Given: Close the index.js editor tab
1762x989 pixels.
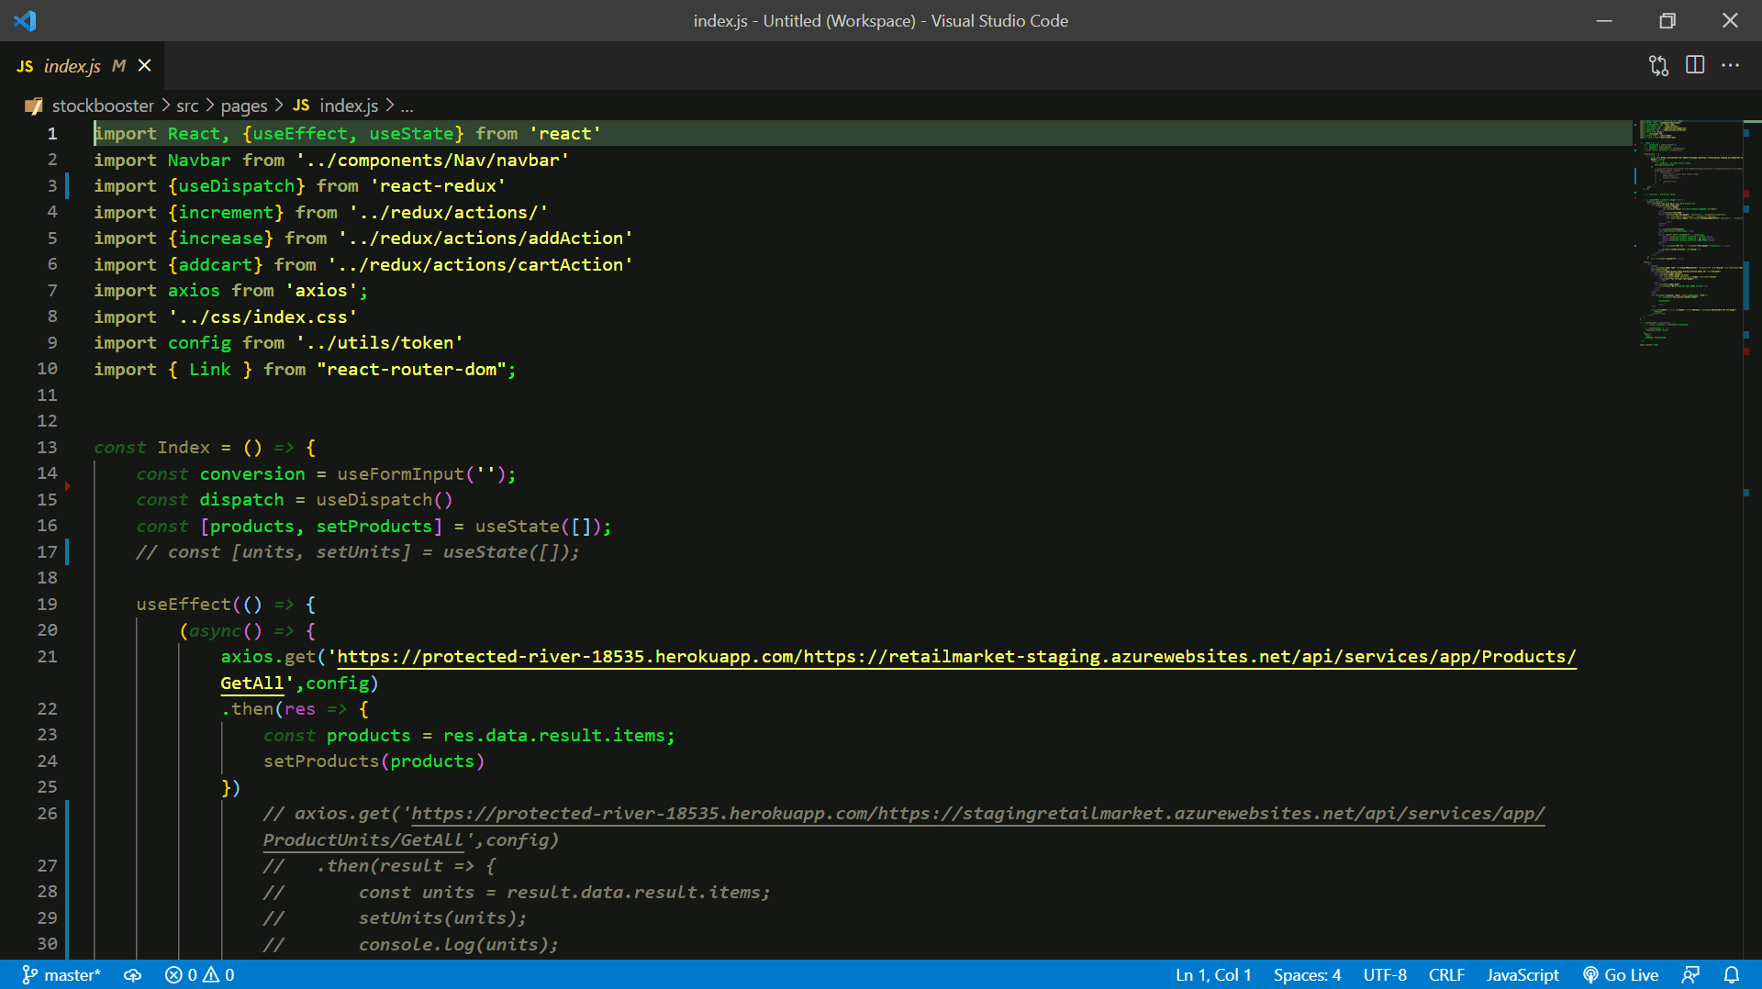Looking at the screenshot, I should [144, 66].
